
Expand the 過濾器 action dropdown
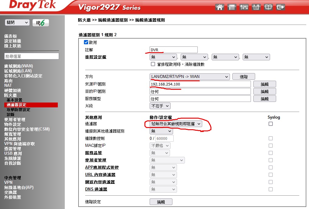176,124
